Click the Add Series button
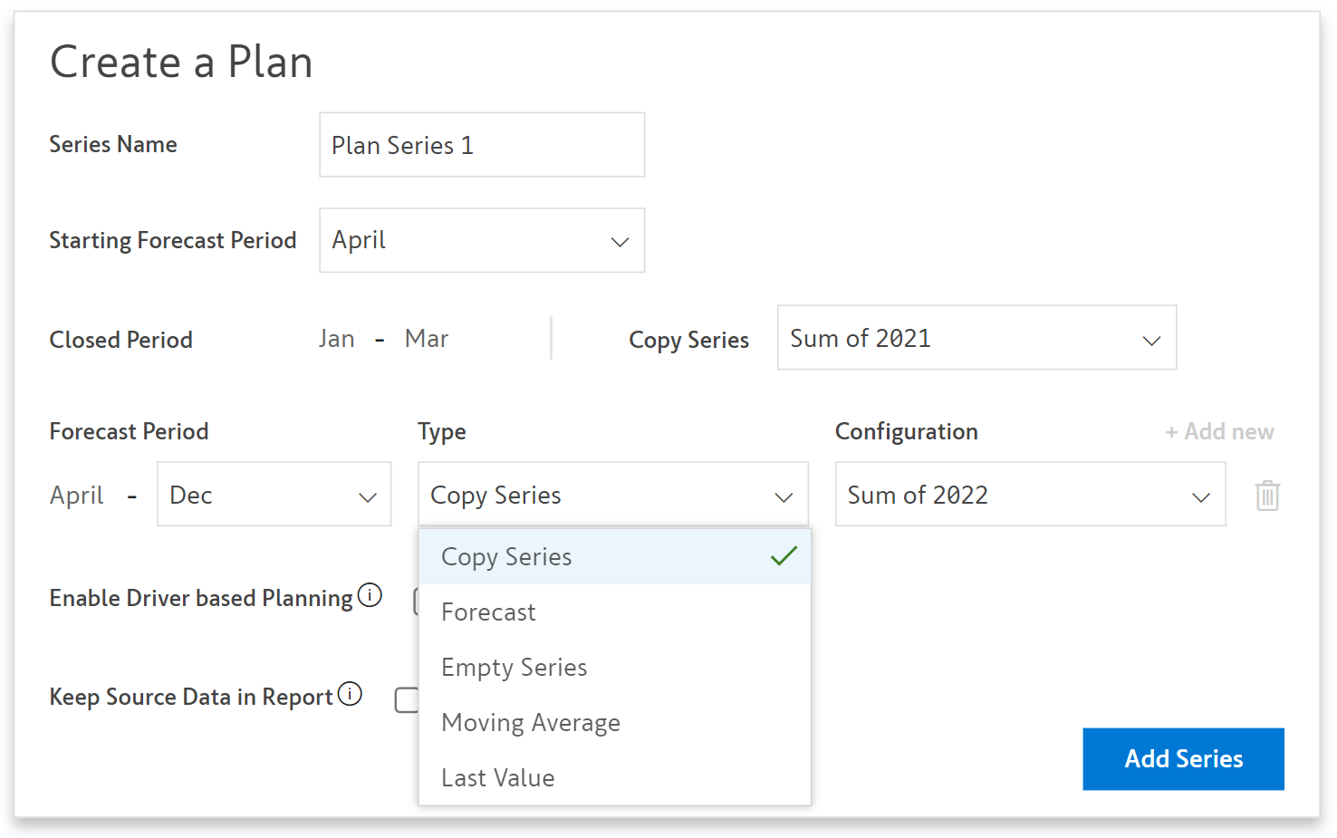 [x=1183, y=759]
